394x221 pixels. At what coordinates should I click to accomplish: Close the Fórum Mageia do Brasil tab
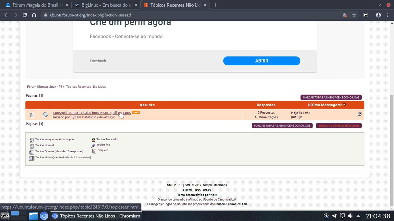(x=67, y=5)
